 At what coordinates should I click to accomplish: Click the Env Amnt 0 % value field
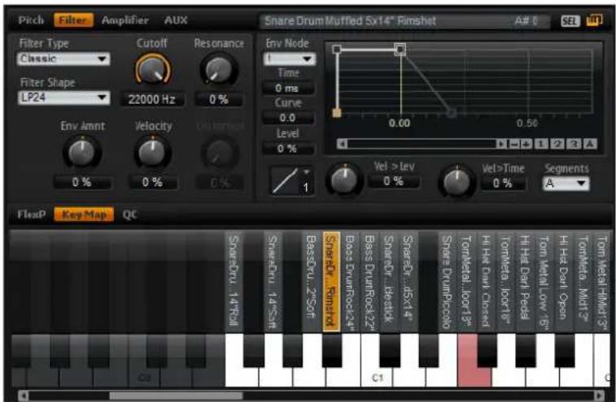click(82, 183)
